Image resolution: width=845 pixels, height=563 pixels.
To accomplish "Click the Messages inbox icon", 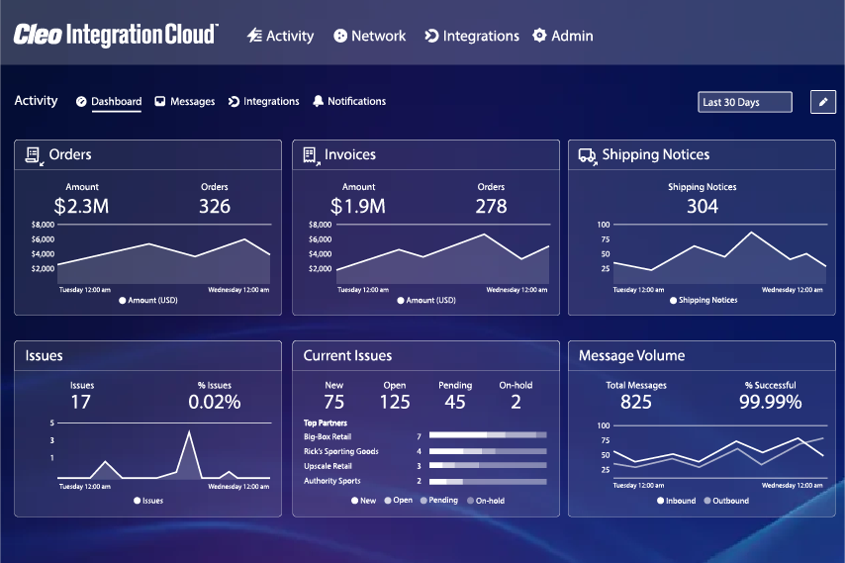I will coord(160,101).
